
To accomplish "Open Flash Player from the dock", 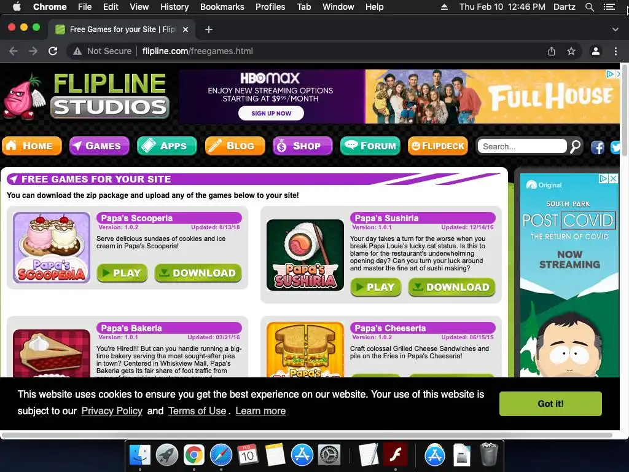I will [x=396, y=454].
